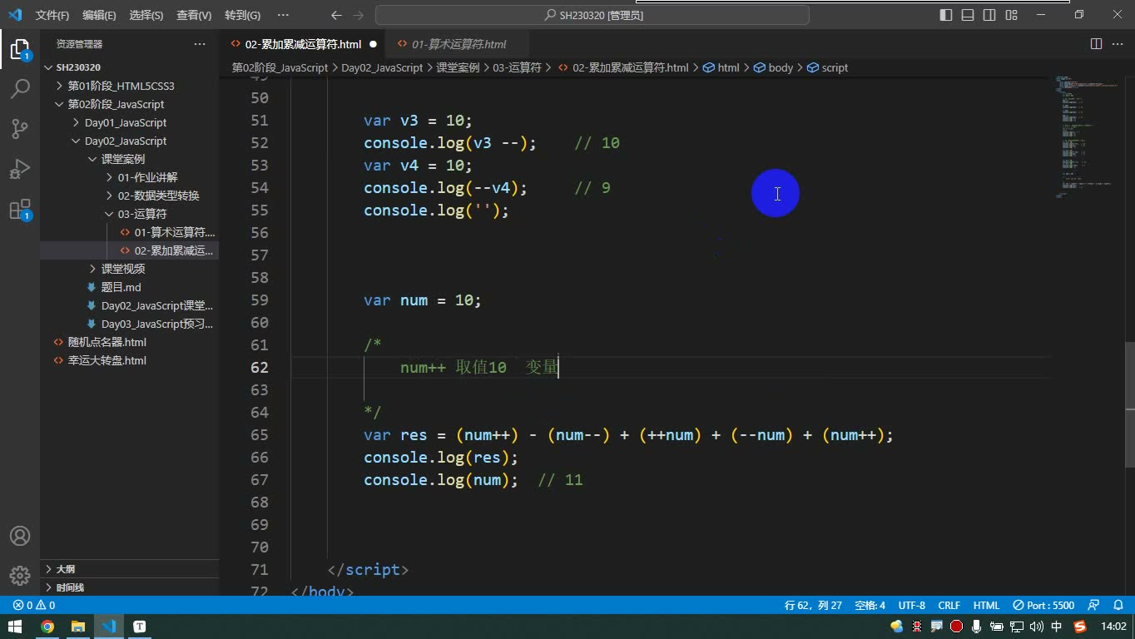Collapse the 03-运算符 folder
The height and width of the screenshot is (639, 1135).
tap(141, 214)
